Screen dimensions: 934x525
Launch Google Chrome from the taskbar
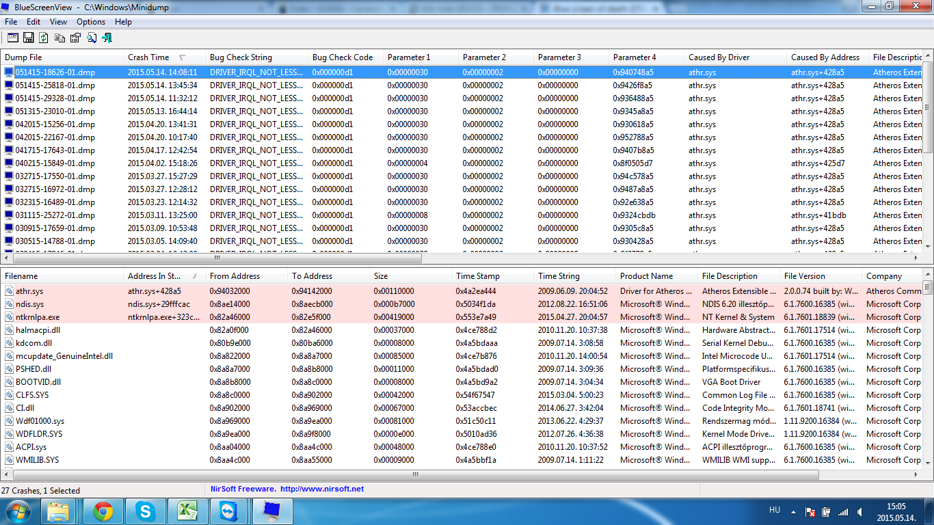(103, 511)
